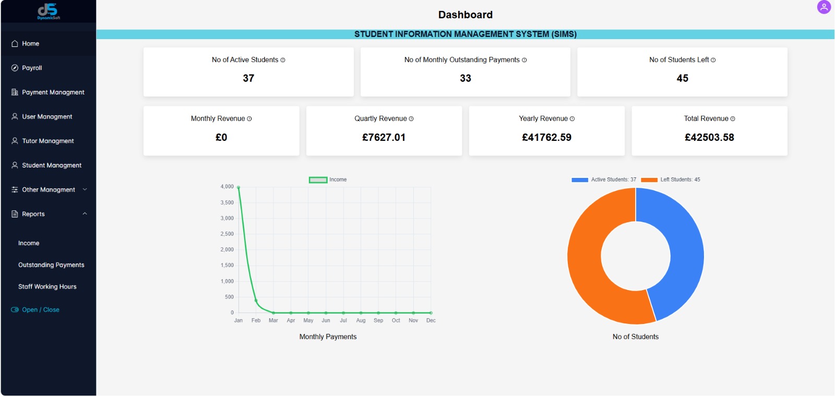This screenshot has height=397, width=835.
Task: Click info icon beside Monthly Revenue
Action: (x=249, y=119)
